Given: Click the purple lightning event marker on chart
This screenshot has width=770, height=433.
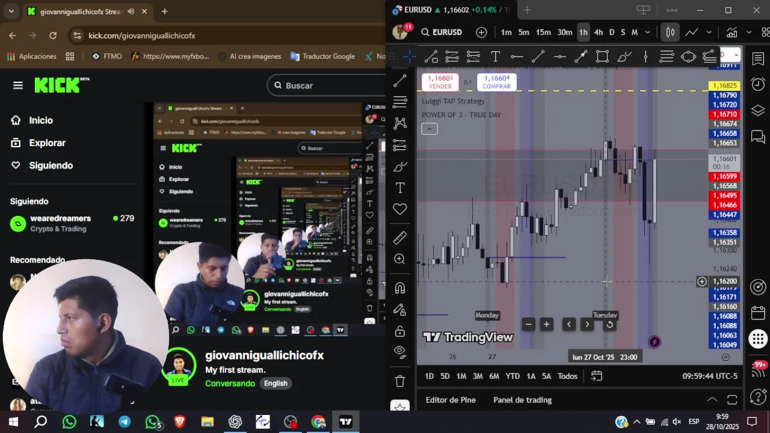Looking at the screenshot, I should point(654,342).
